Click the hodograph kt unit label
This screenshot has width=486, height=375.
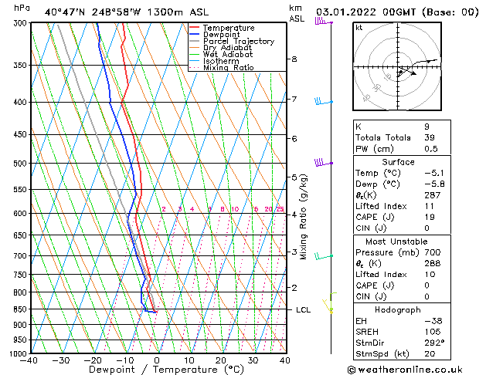coord(359,28)
